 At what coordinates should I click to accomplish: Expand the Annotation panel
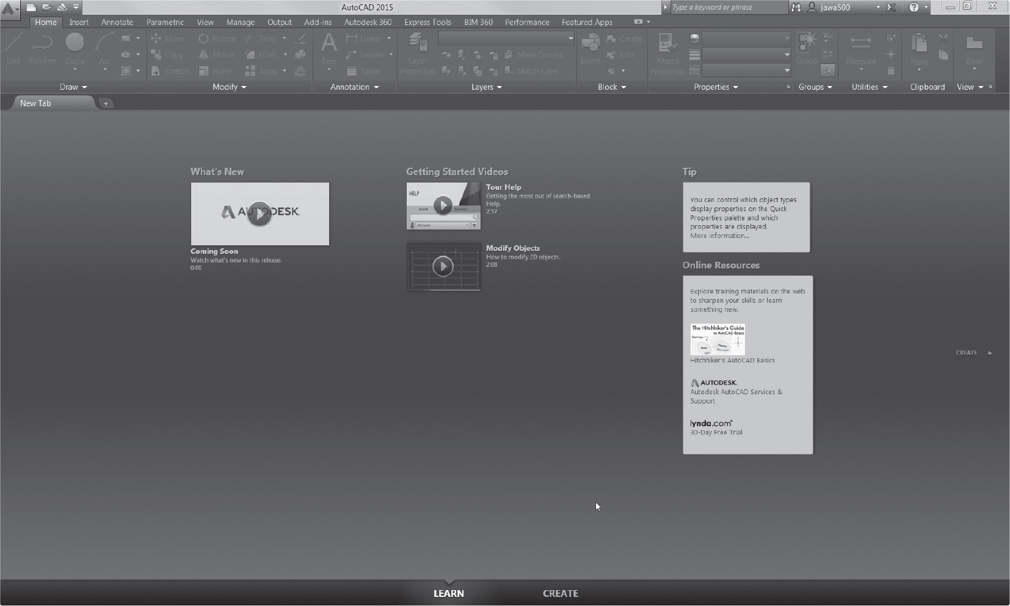pos(355,87)
